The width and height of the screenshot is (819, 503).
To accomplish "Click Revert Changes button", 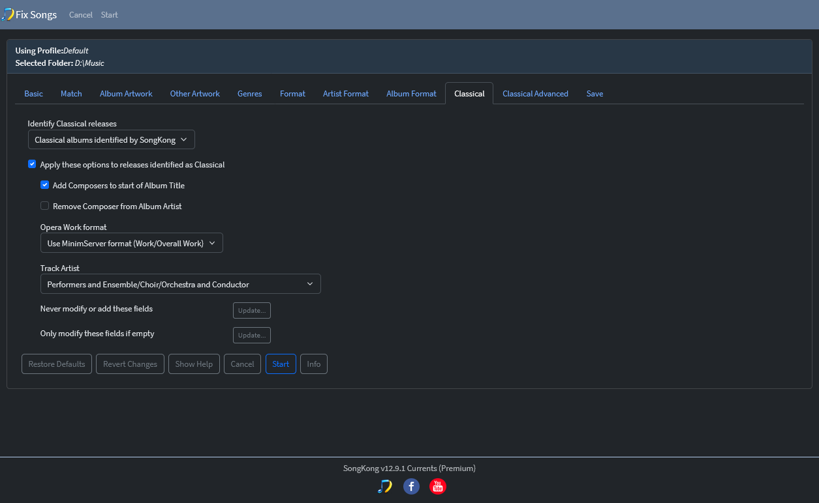I will [x=130, y=364].
